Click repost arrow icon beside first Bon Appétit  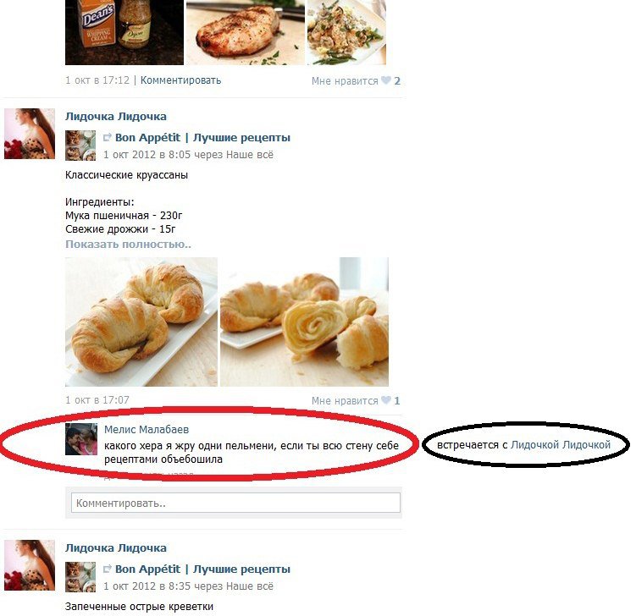pos(107,138)
